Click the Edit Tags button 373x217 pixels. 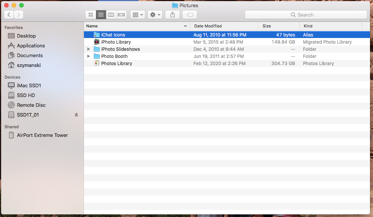pos(190,15)
